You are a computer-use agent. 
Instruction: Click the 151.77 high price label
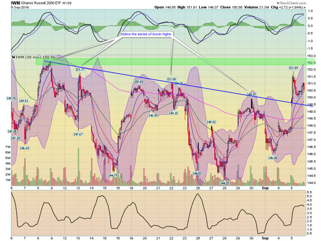pos(80,70)
